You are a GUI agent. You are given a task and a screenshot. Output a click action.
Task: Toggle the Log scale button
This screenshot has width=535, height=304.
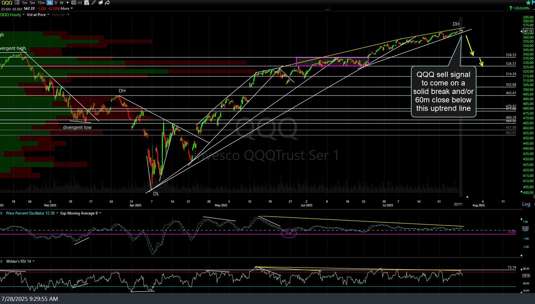[x=526, y=204]
